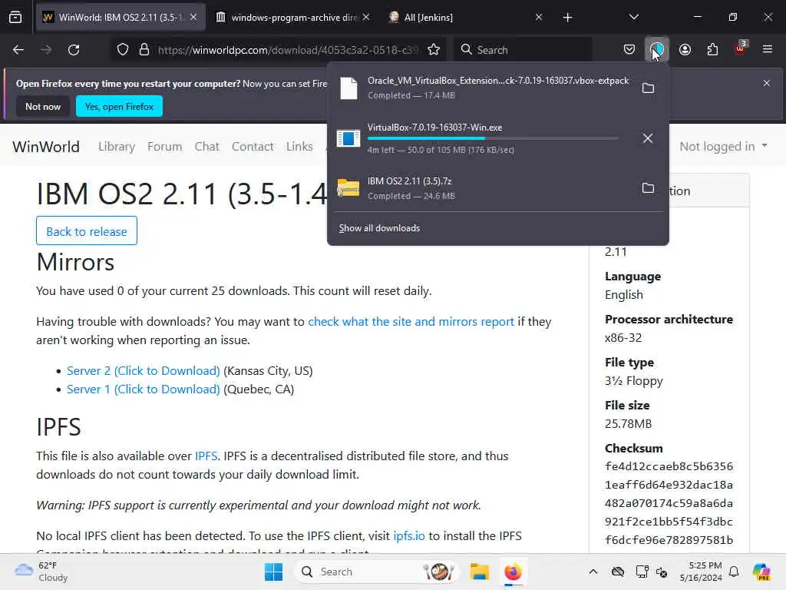Open Firefox account menu
This screenshot has width=786, height=590.
point(685,50)
